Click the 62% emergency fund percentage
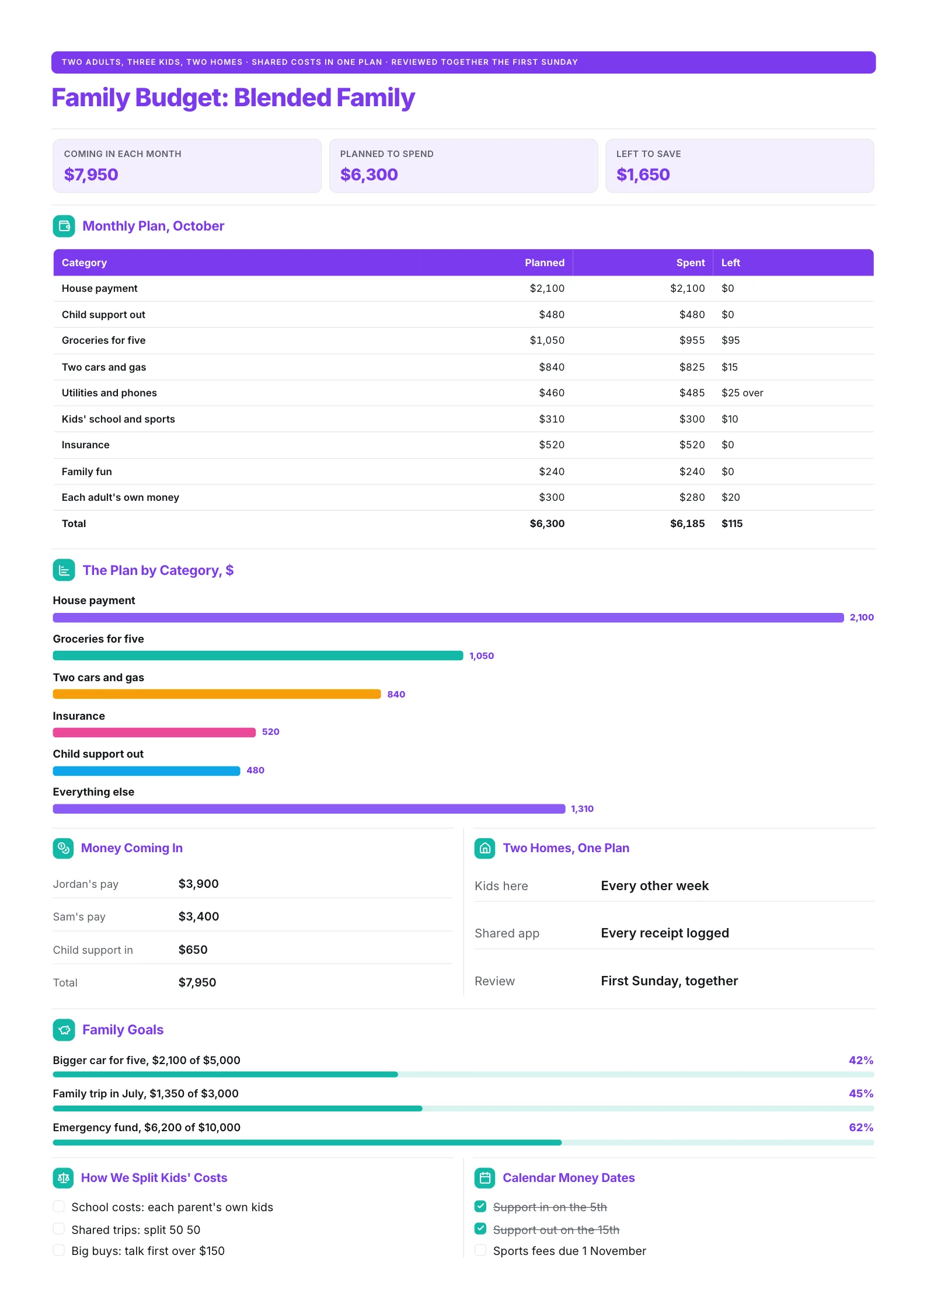Screen dimensions: 927x1311 click(861, 1128)
